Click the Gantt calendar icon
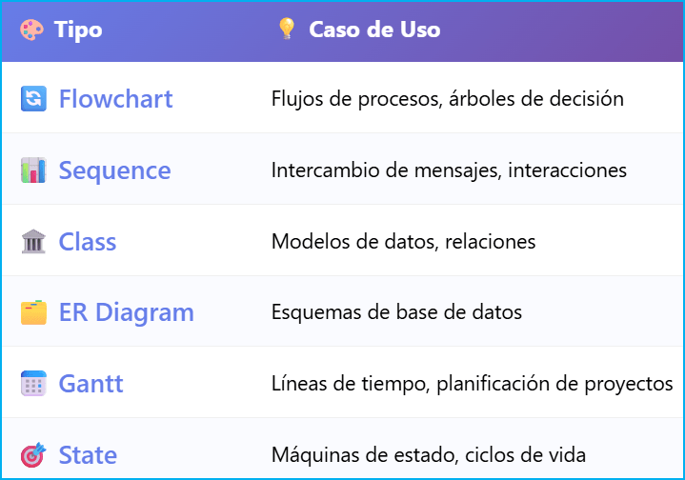 point(33,384)
